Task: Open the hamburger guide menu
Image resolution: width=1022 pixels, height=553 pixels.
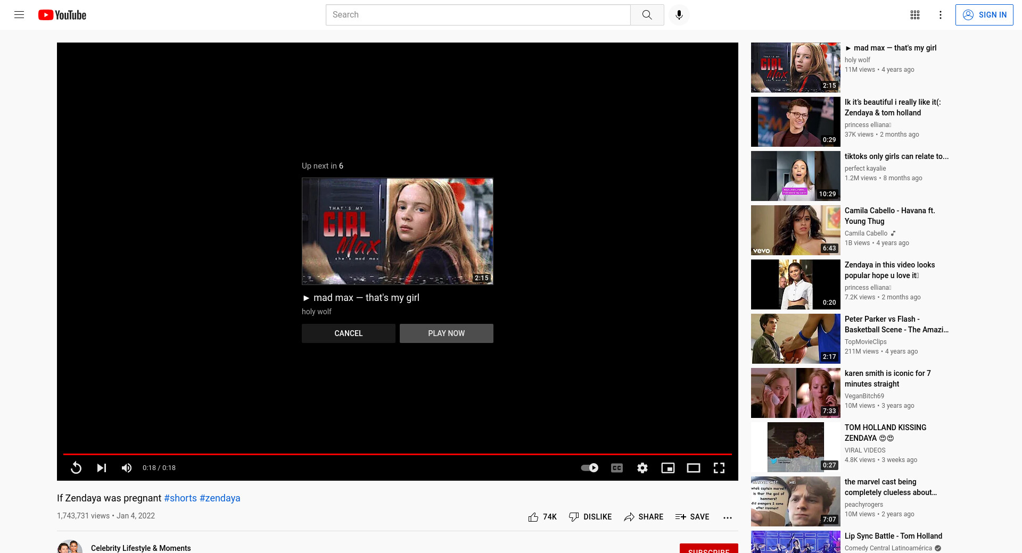Action: click(x=19, y=15)
